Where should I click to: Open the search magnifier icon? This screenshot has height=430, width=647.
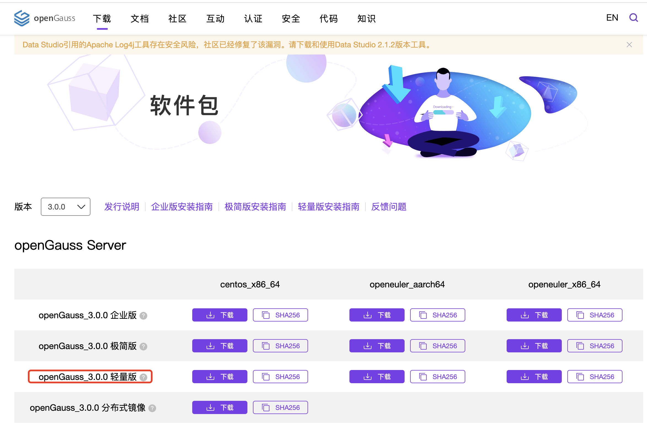633,18
